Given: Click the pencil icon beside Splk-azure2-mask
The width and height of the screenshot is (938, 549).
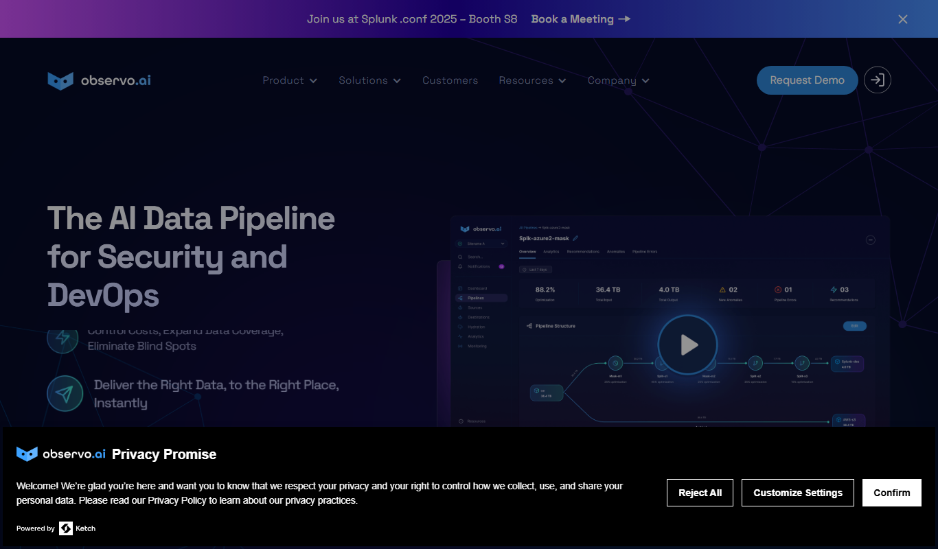Looking at the screenshot, I should 575,238.
